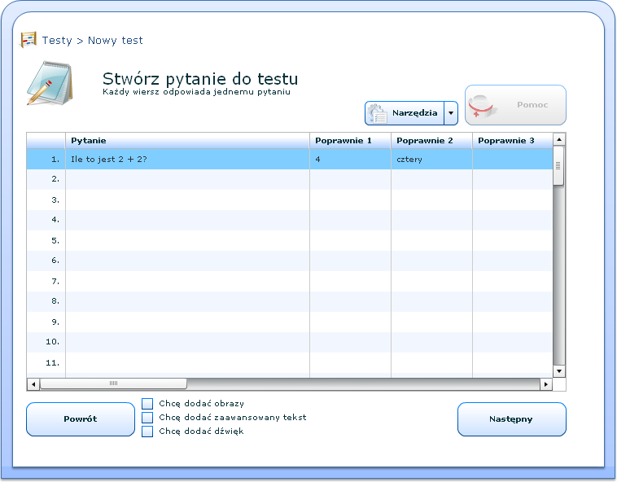Click the Pomoc help button
The width and height of the screenshot is (617, 482).
515,105
